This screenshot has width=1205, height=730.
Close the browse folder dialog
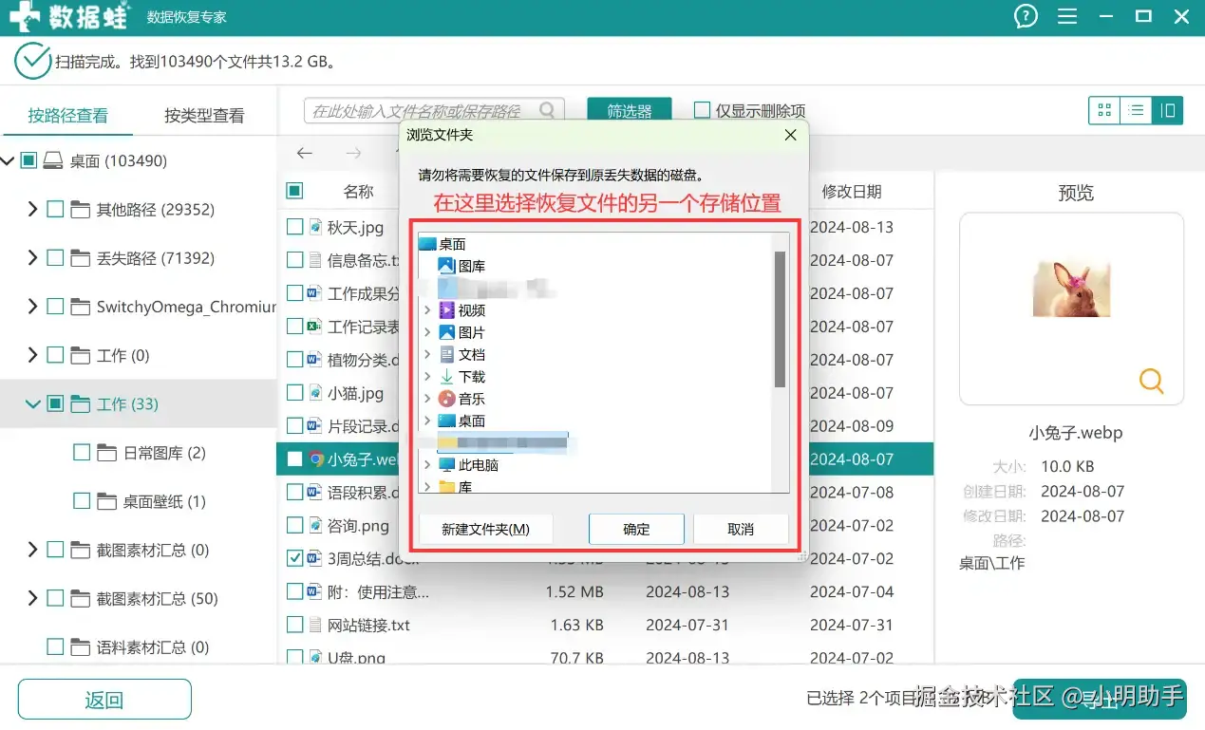point(790,135)
